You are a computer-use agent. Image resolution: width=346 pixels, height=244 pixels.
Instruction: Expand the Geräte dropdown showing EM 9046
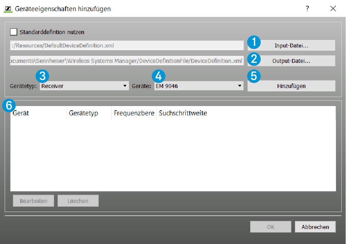(198, 86)
